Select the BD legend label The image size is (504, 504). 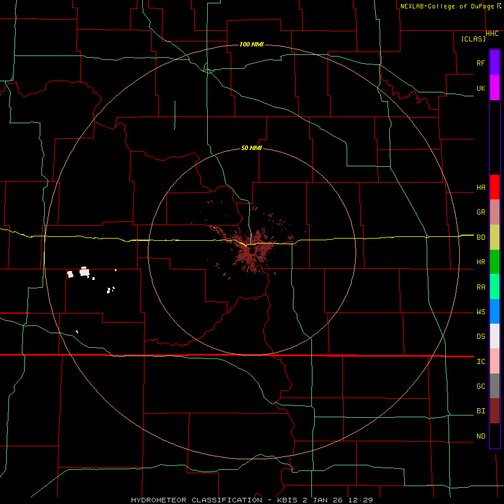480,237
